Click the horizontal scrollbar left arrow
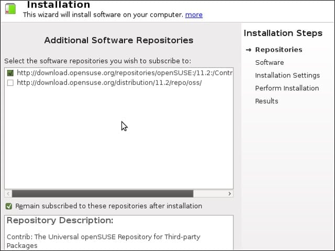The width and height of the screenshot is (335, 251). 8,194
